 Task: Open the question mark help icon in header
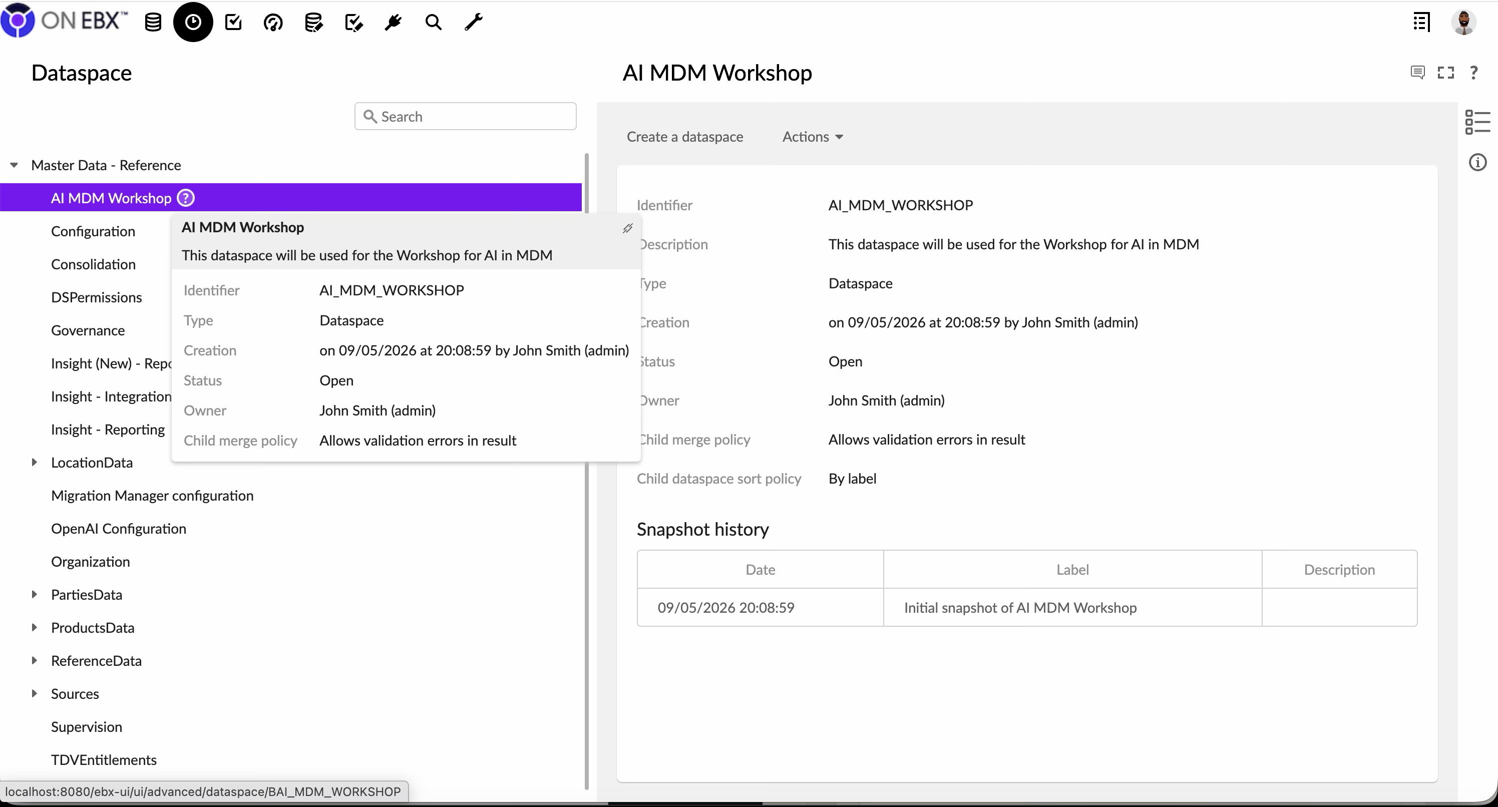pyautogui.click(x=1473, y=73)
